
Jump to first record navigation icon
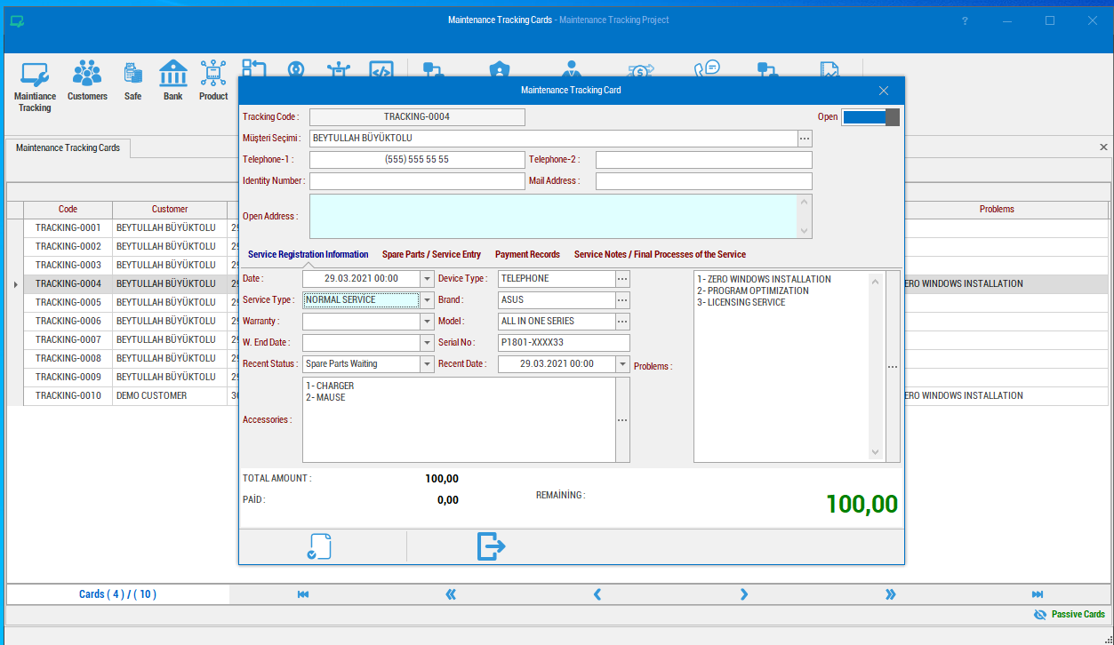click(303, 594)
